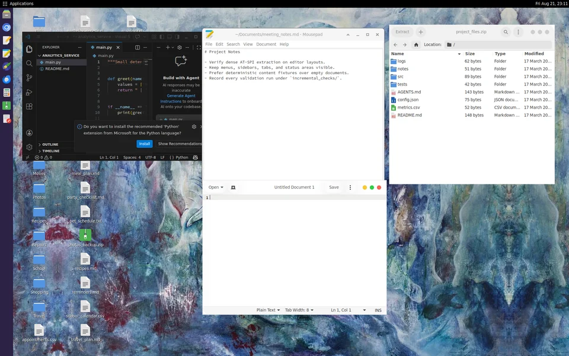
Task: Click the Python language mode in status bar
Action: [182, 157]
